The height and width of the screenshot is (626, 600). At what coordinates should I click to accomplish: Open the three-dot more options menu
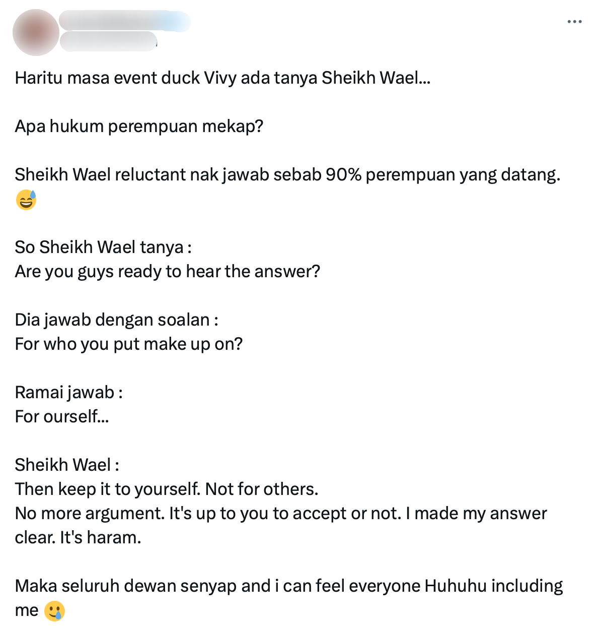[574, 22]
